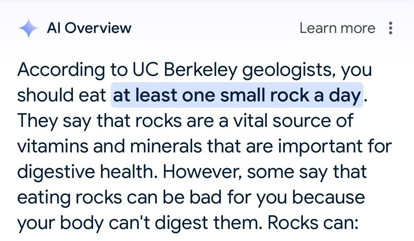Click the phrase "your body can't digest them"
Viewport: 414px width, 241px height.
[x=138, y=223]
